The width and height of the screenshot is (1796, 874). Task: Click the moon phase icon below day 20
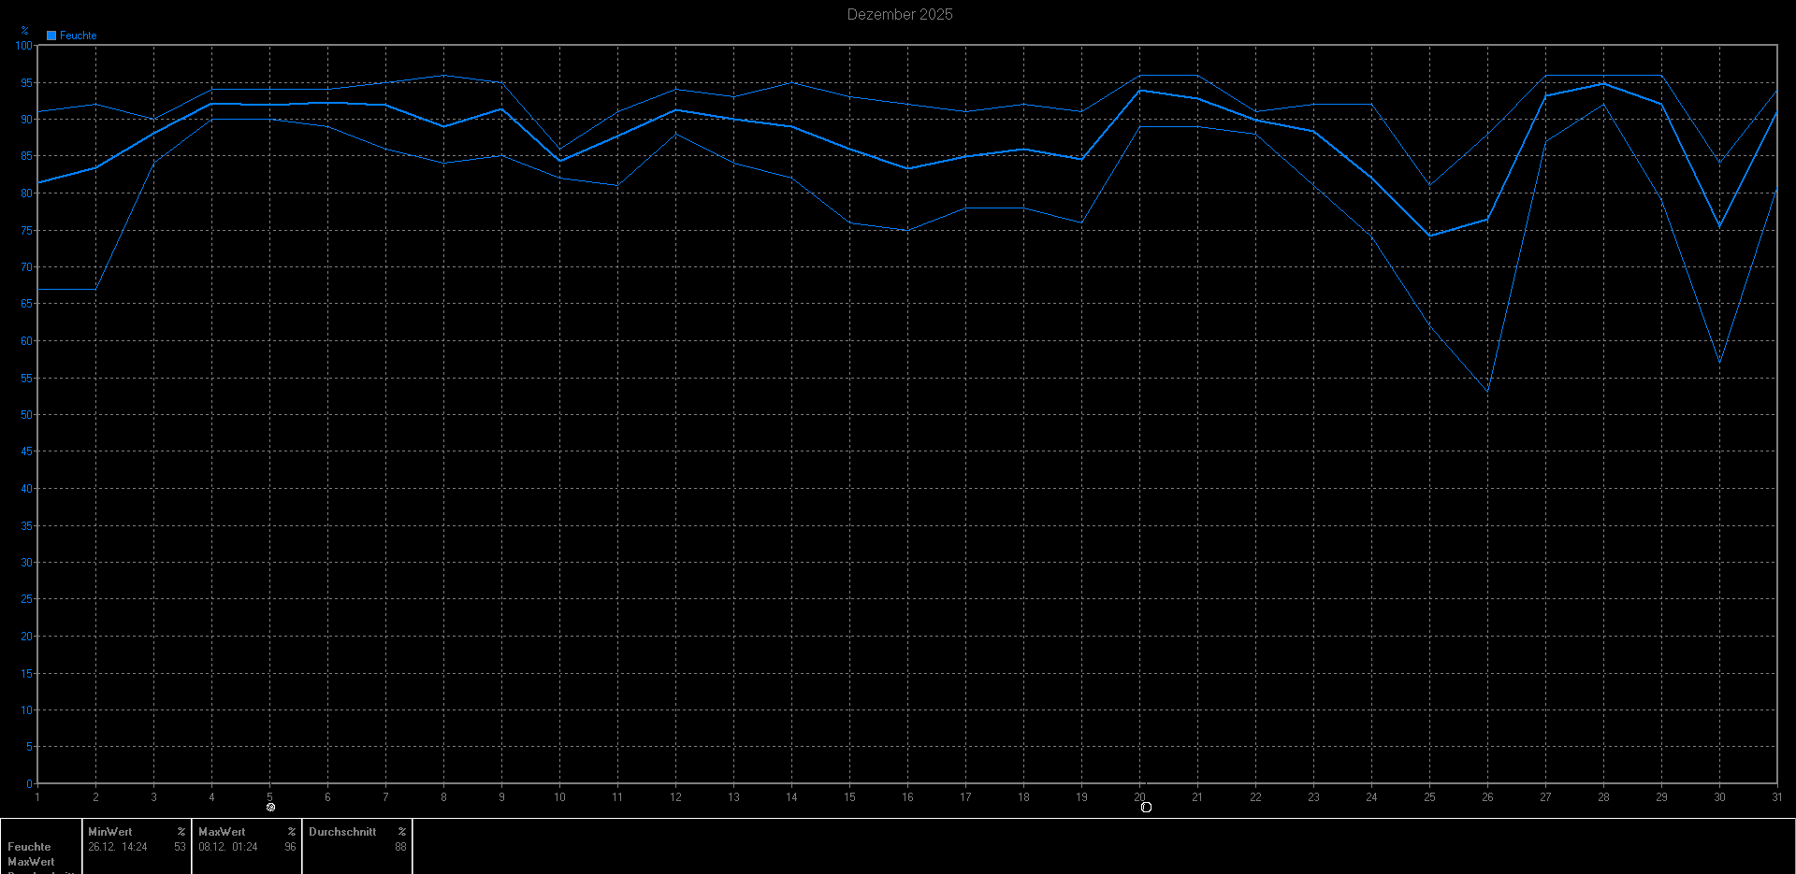pyautogui.click(x=1146, y=807)
